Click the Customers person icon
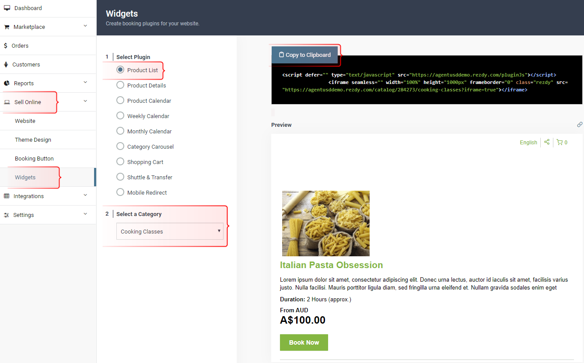The image size is (584, 363). pyautogui.click(x=6, y=64)
